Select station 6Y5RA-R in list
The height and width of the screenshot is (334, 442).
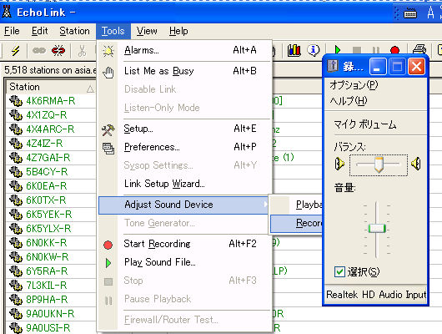point(47,271)
